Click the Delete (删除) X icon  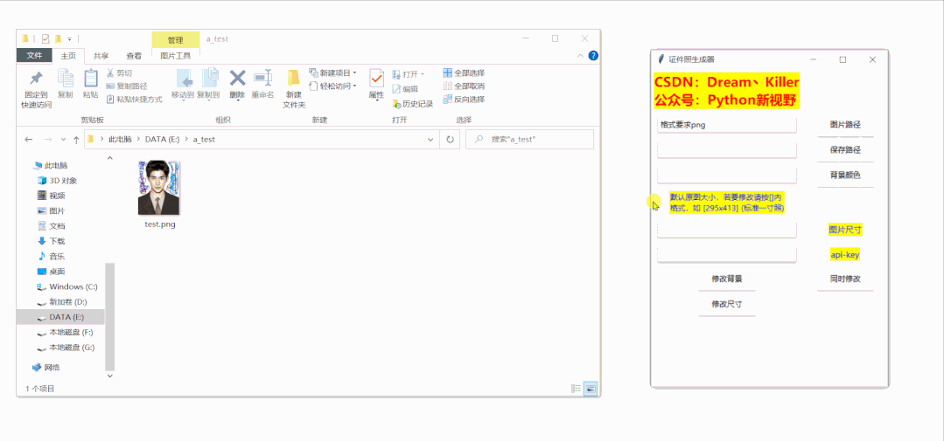[238, 78]
